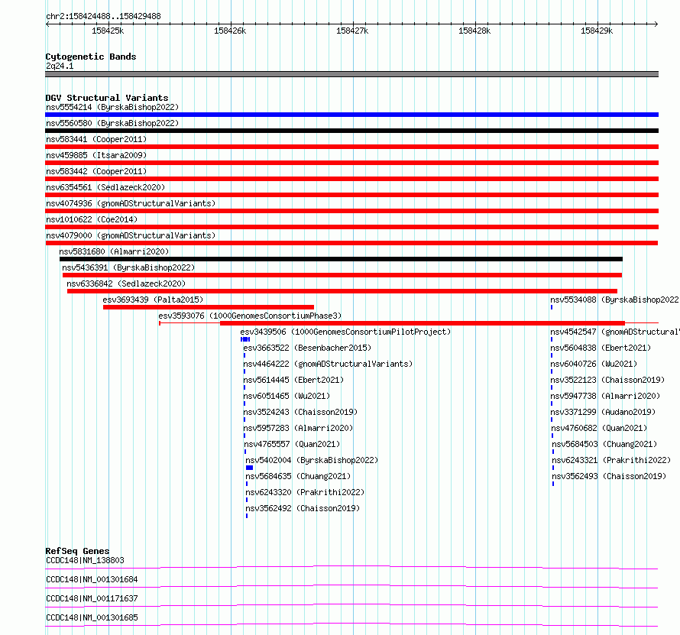The width and height of the screenshot is (680, 635).
Task: Click nsv583441 (Cooper2011) variant label
Action: pyautogui.click(x=96, y=139)
